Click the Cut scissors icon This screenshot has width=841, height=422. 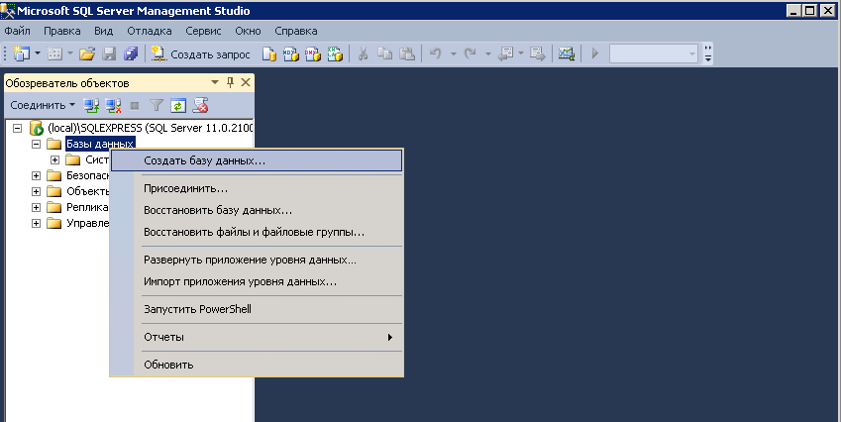coord(364,53)
